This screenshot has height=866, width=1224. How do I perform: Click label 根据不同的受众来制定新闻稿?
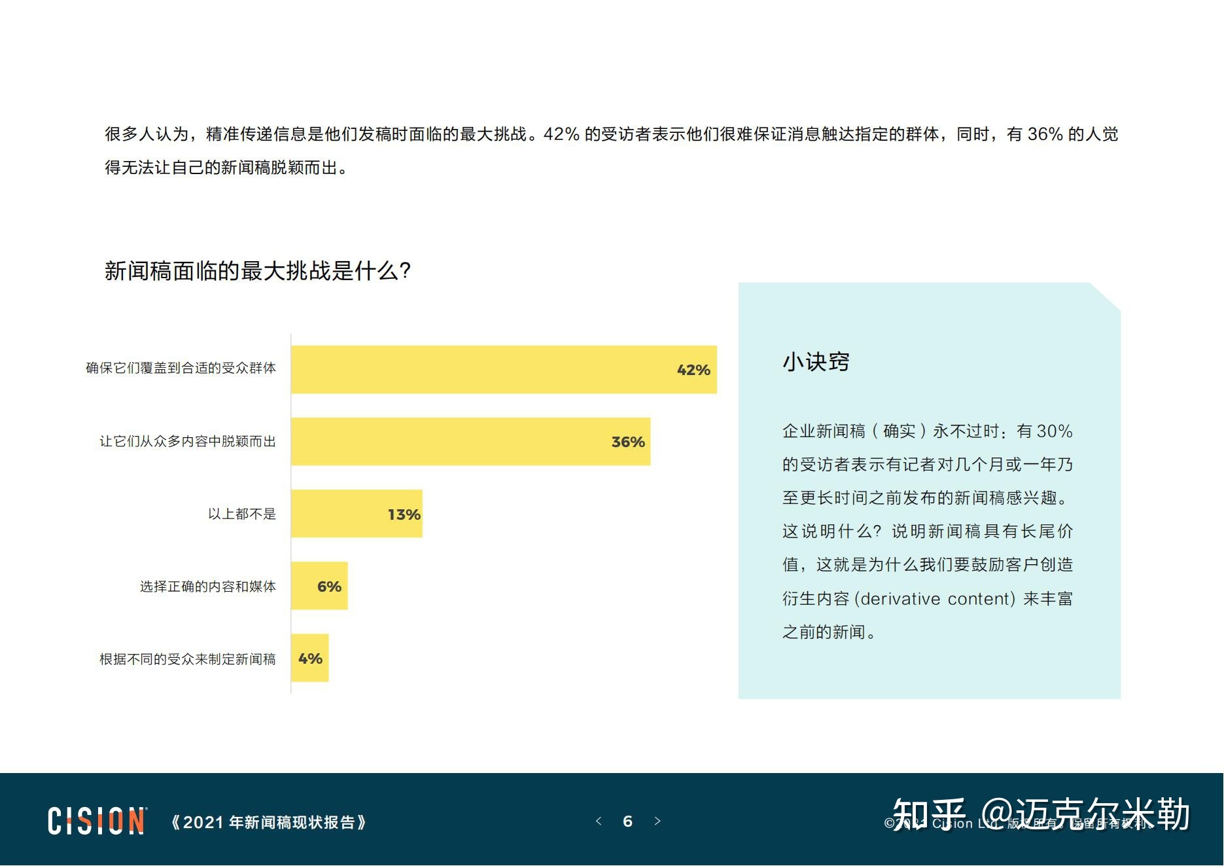coord(188,659)
